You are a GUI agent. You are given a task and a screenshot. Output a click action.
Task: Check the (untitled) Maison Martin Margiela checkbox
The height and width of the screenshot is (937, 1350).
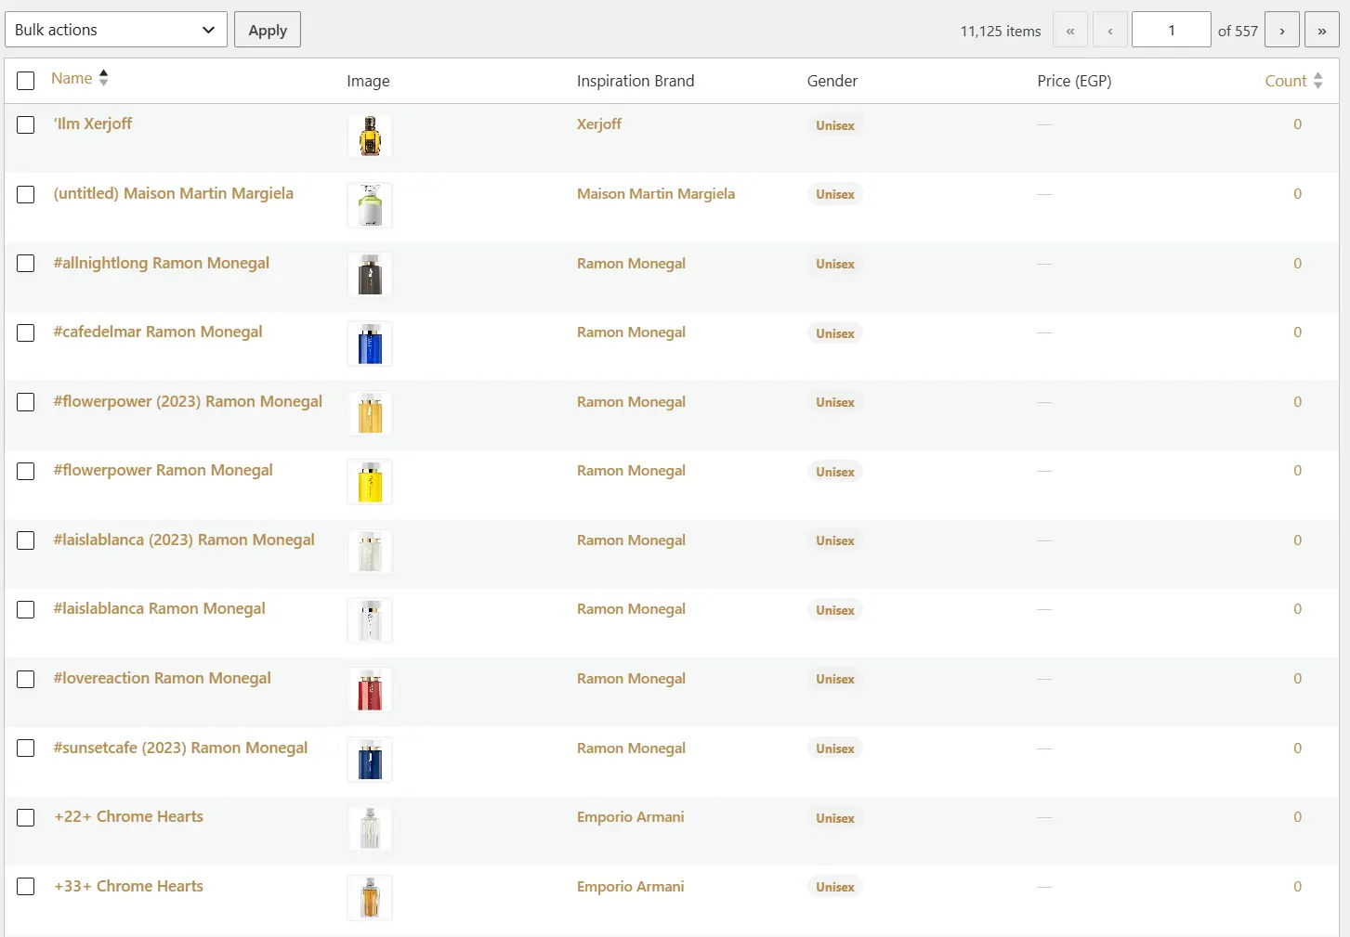(26, 194)
